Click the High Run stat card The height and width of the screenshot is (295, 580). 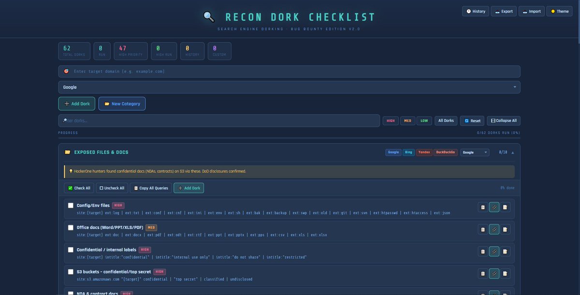[164, 51]
